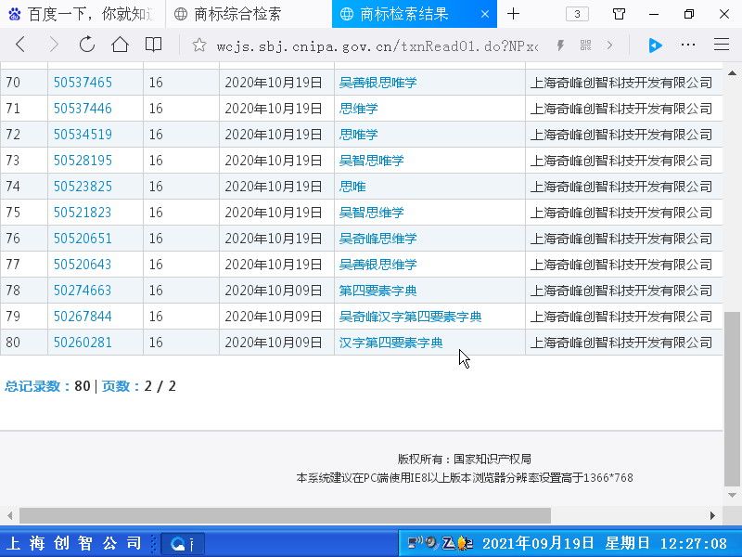Image resolution: width=742 pixels, height=557 pixels.
Task: Open the 吴奇峰汉字第四要素字典 trademark link
Action: point(410,317)
